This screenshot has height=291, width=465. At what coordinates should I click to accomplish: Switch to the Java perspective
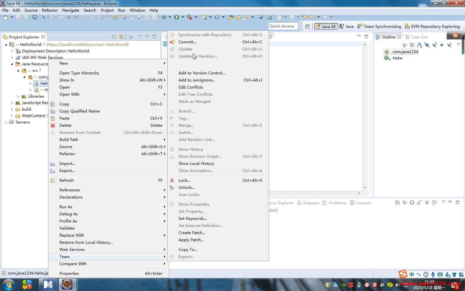point(346,27)
